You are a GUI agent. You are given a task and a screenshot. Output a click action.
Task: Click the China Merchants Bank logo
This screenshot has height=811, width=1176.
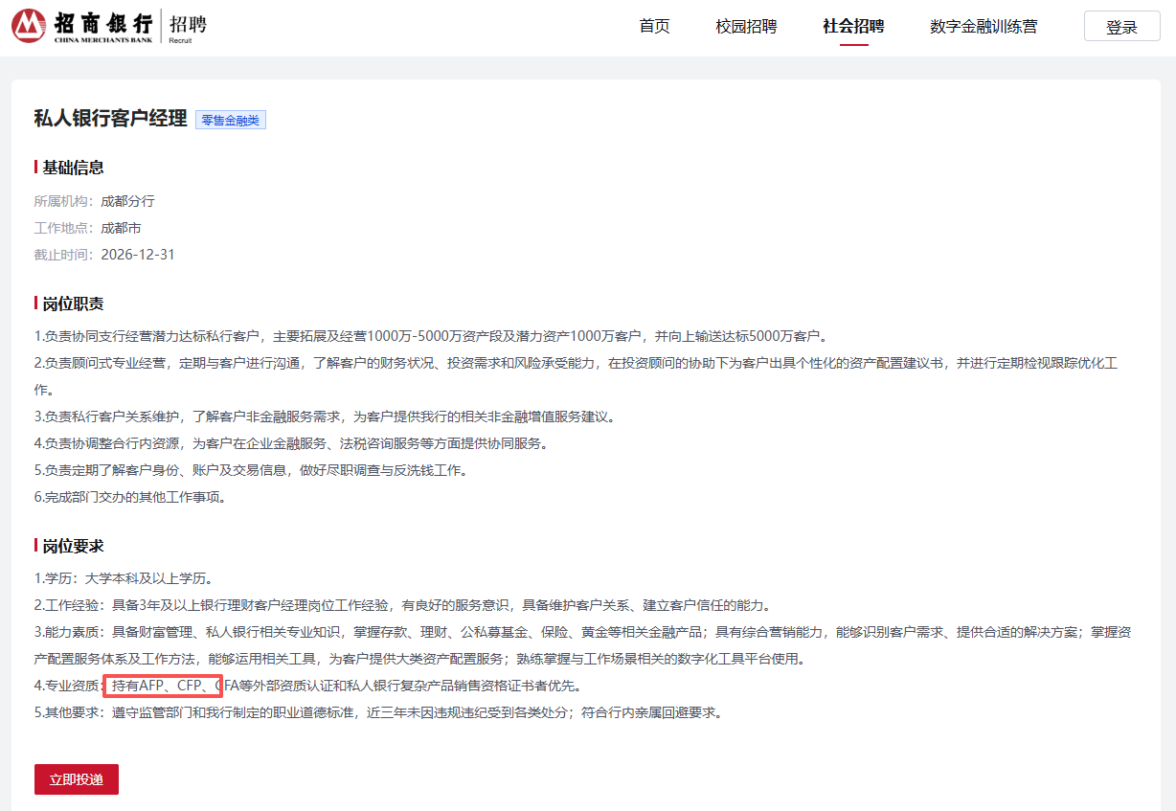pos(82,26)
